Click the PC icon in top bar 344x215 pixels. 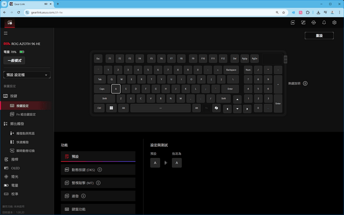(x=293, y=23)
